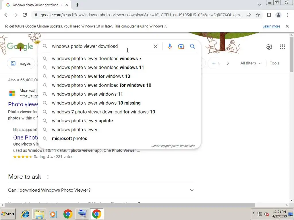Open the 12:01 PM clock and date

279,214
